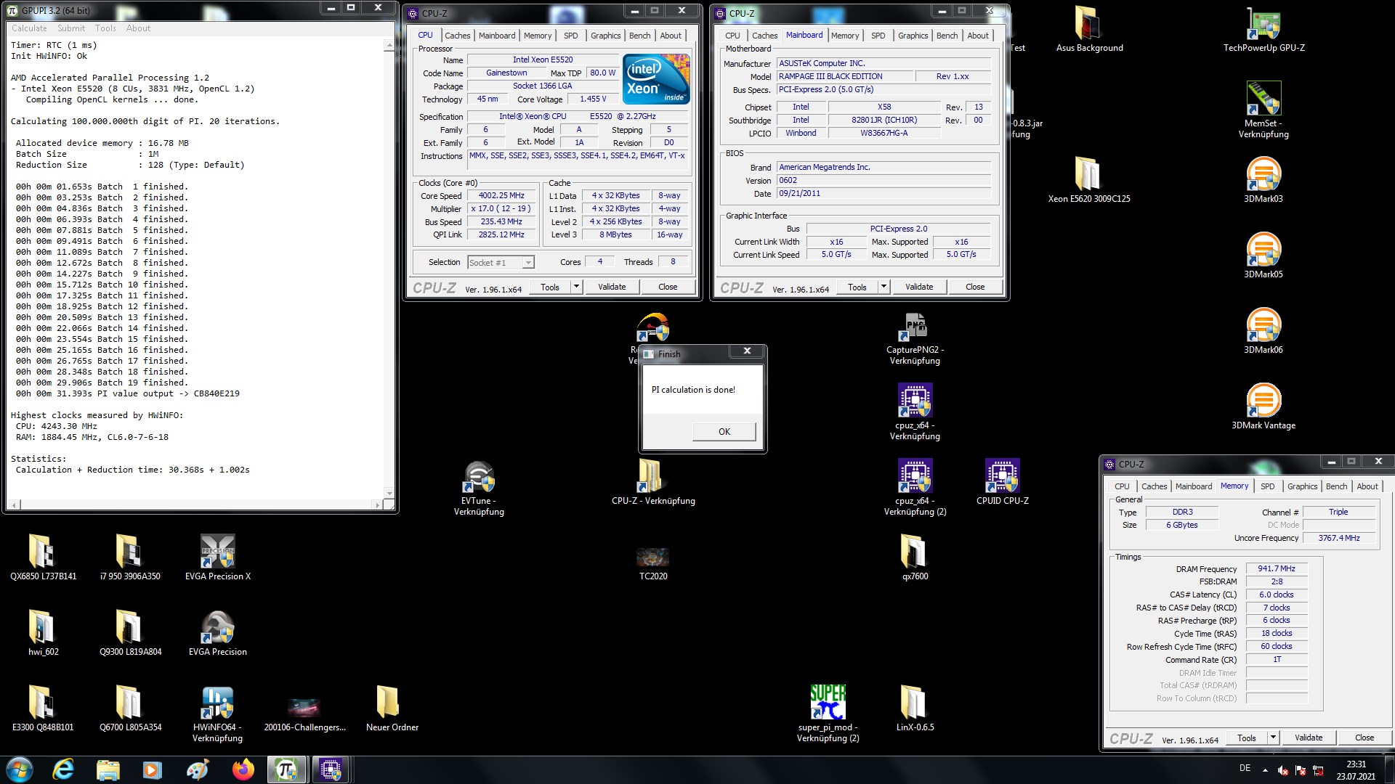1395x784 pixels.
Task: Click Tools button in Mainboard CPU-Z window
Action: pos(857,287)
